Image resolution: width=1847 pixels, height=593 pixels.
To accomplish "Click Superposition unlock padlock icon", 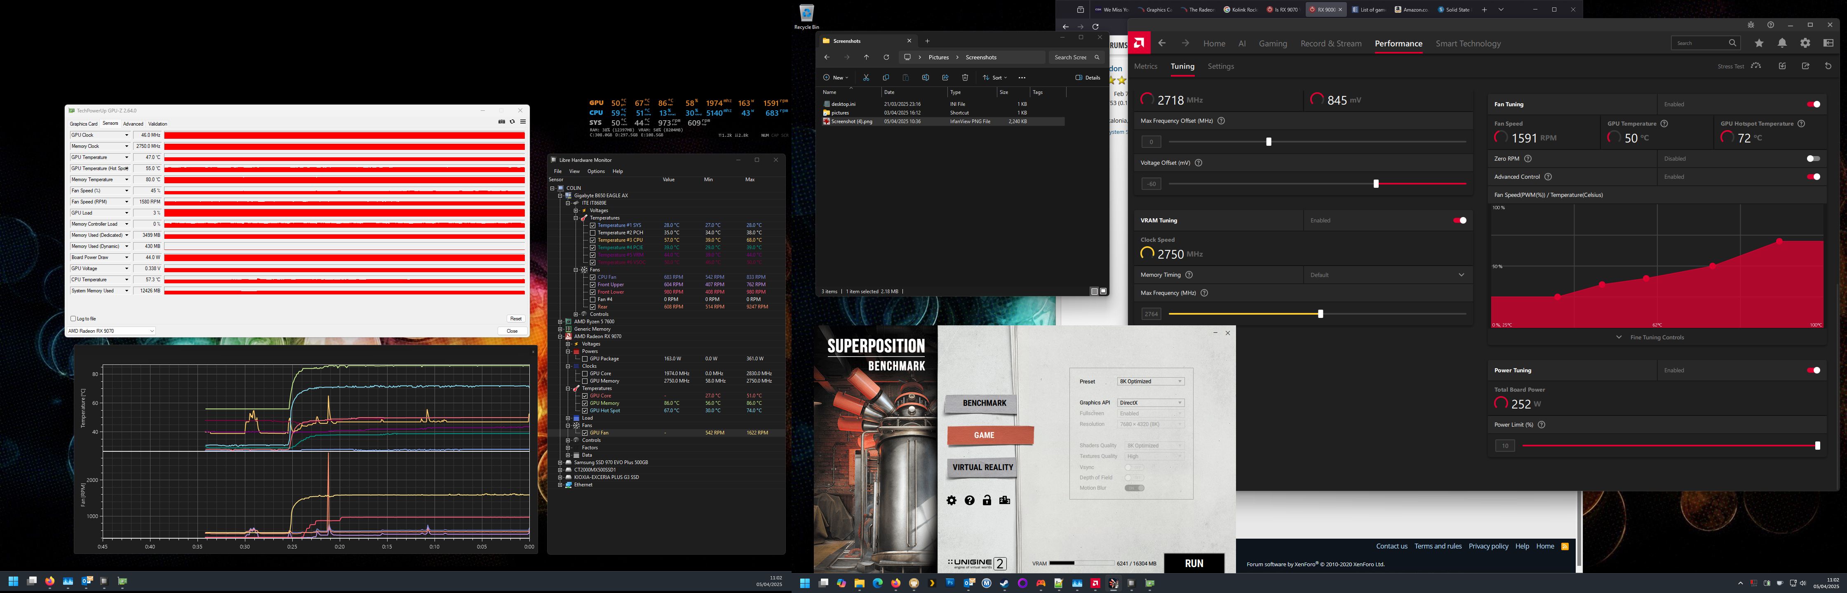I will [x=987, y=501].
